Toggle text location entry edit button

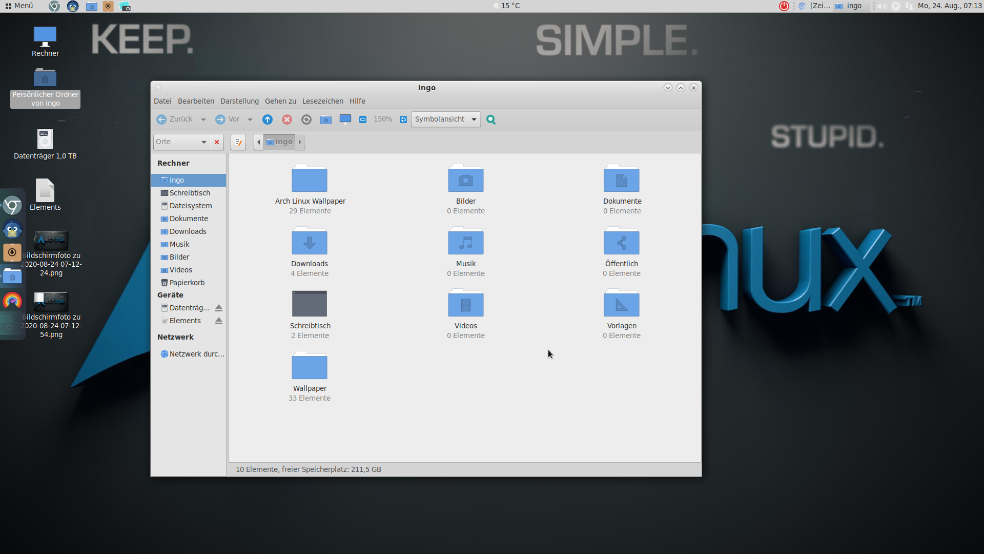click(238, 142)
